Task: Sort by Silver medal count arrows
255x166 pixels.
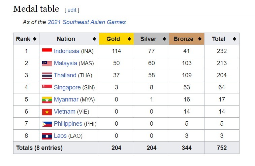Action: pyautogui.click(x=164, y=39)
